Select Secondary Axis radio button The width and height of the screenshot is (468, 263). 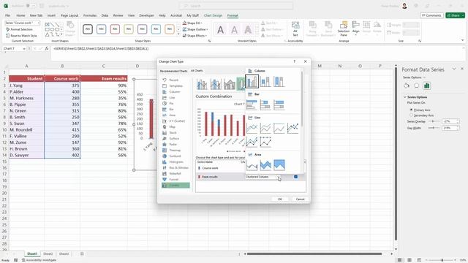point(411,115)
